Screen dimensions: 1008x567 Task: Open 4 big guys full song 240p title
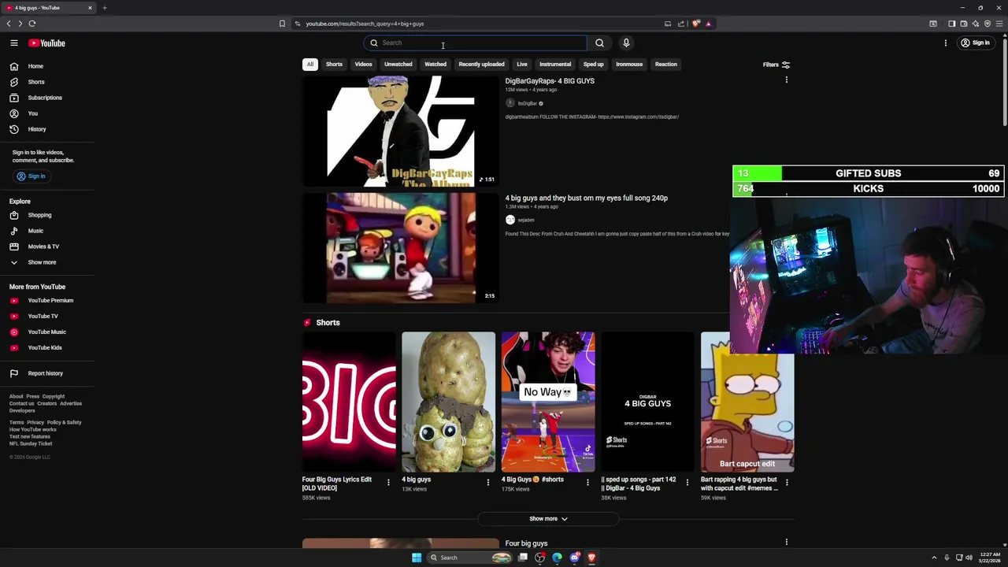click(586, 198)
